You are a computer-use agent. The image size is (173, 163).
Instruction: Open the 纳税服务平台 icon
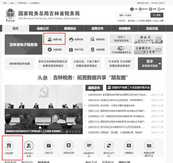89,145
